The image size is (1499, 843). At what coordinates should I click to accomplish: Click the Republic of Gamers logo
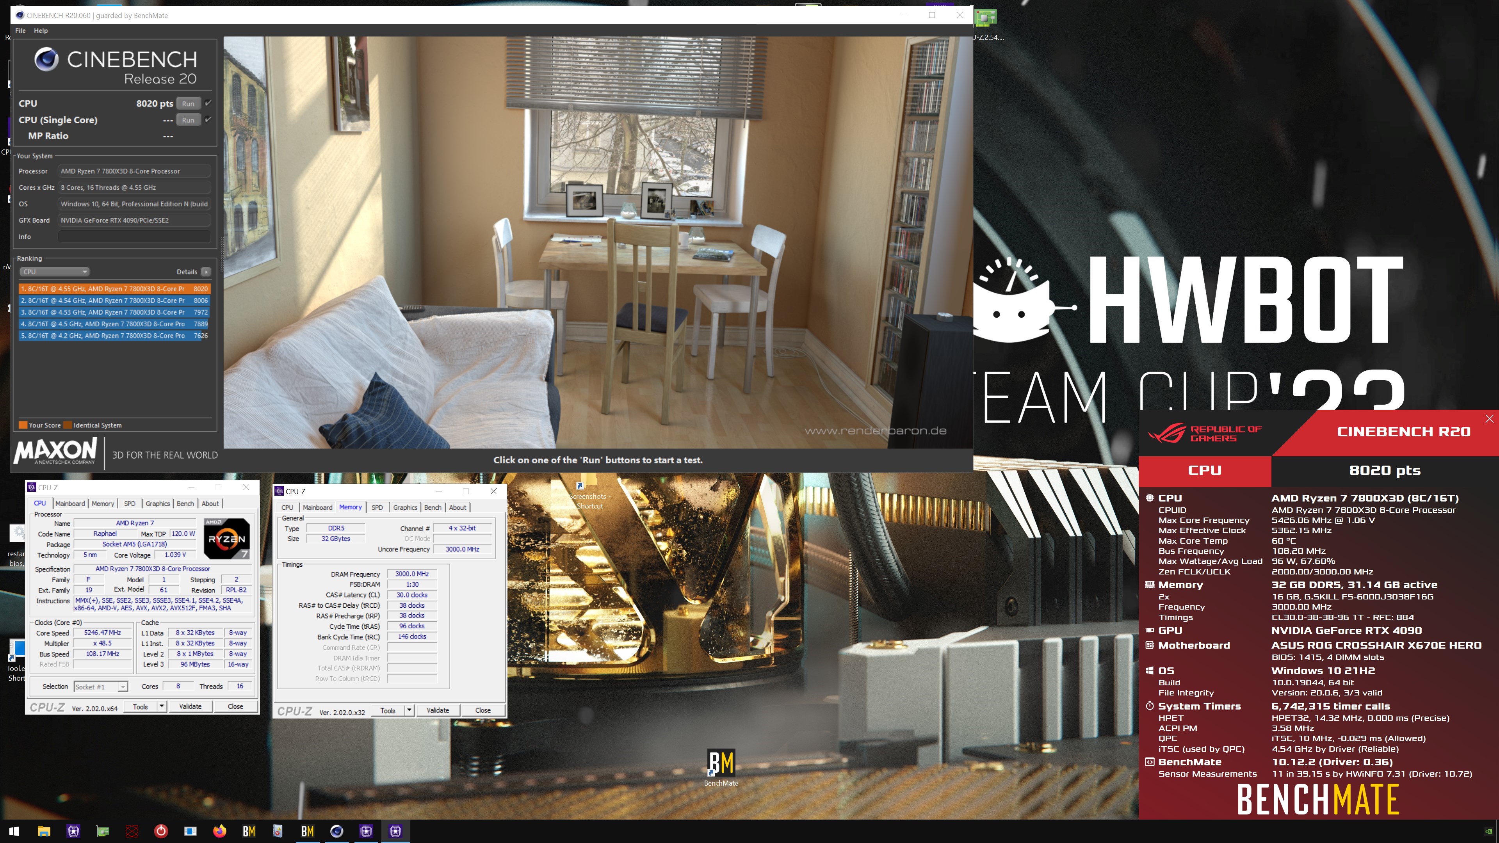tap(1205, 434)
